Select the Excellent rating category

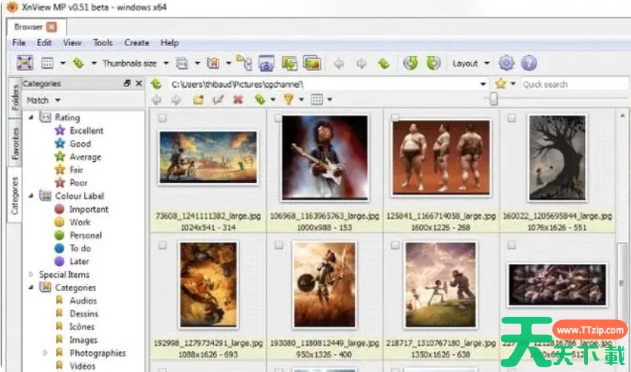[86, 131]
